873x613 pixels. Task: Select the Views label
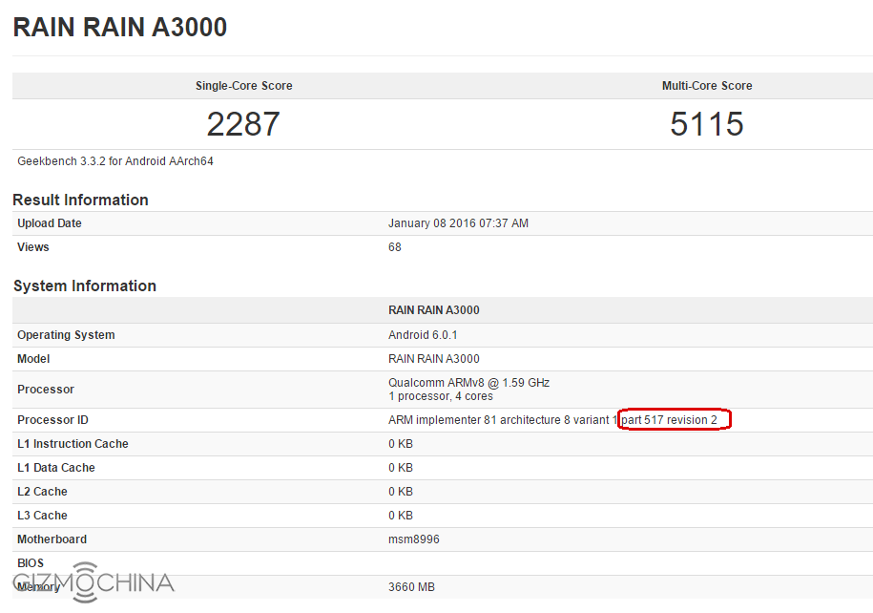tap(32, 247)
